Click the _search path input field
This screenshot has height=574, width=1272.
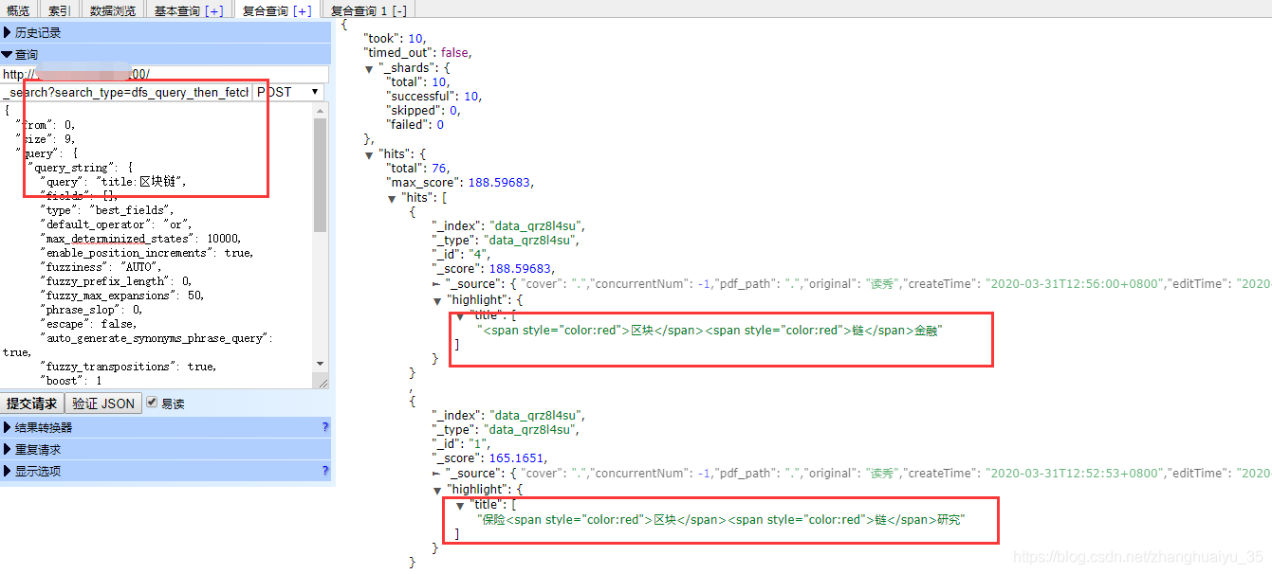pos(125,92)
